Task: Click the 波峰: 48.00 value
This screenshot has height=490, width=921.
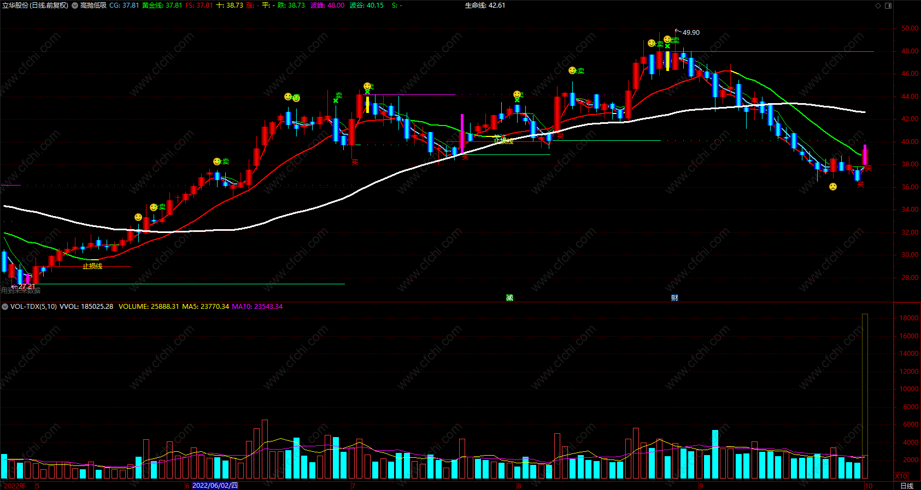Action: coord(327,5)
